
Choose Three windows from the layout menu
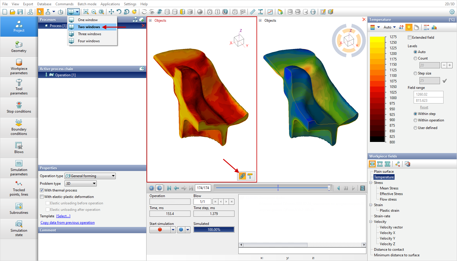click(x=89, y=34)
